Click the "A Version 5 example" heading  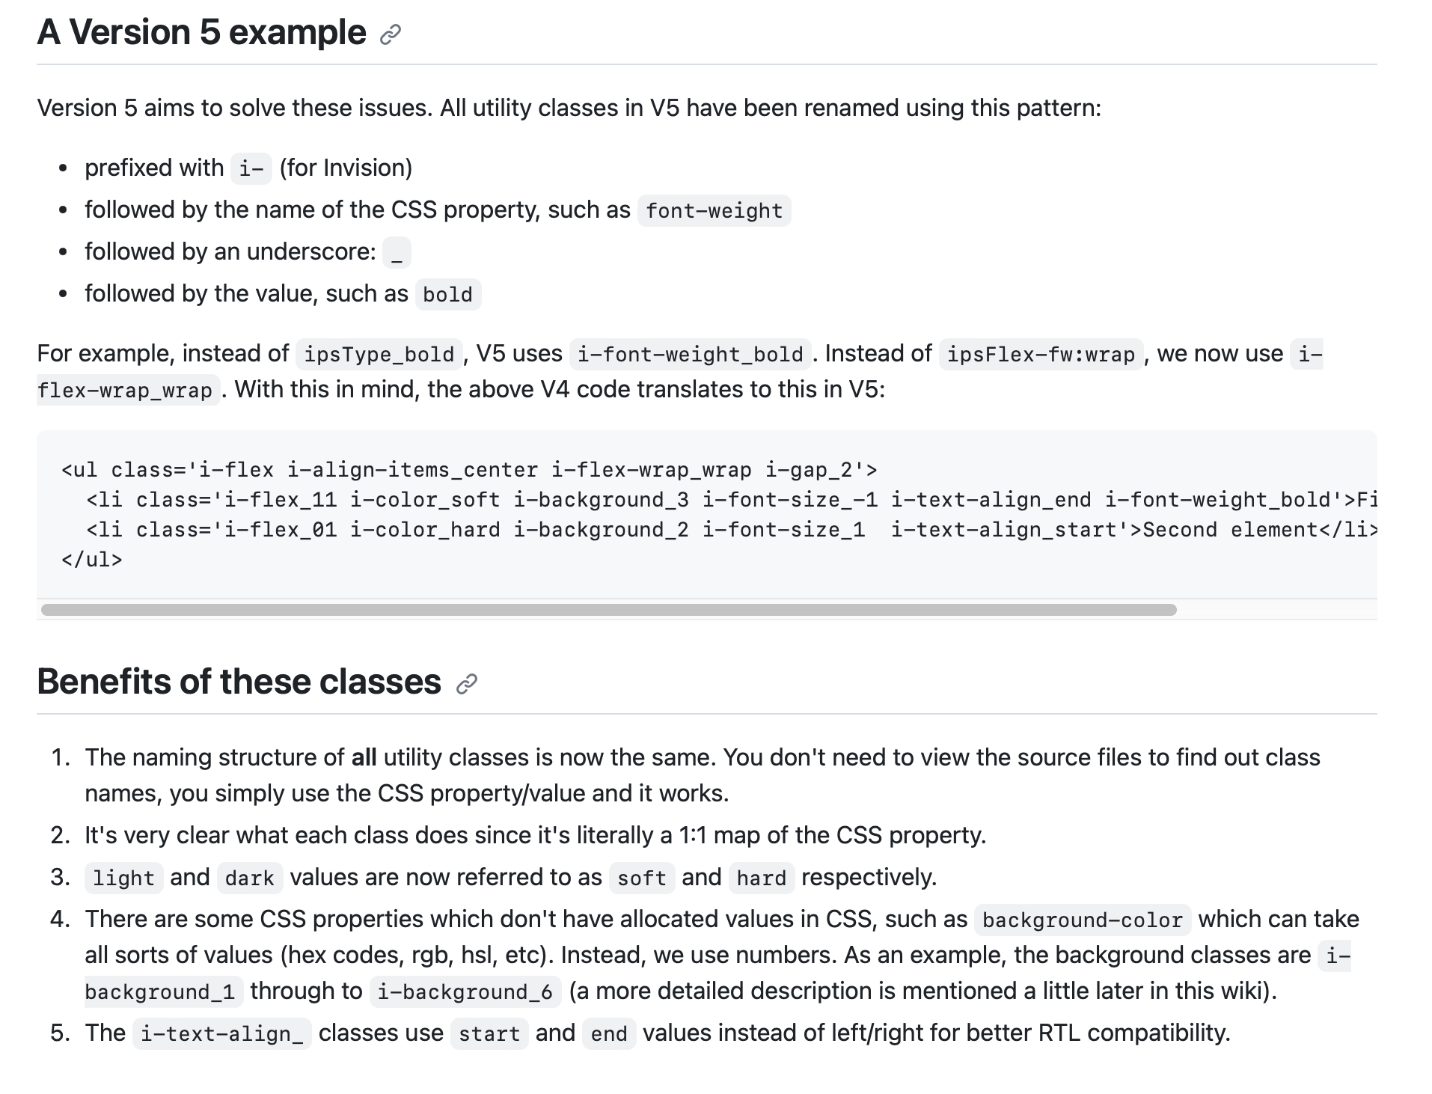tap(202, 33)
